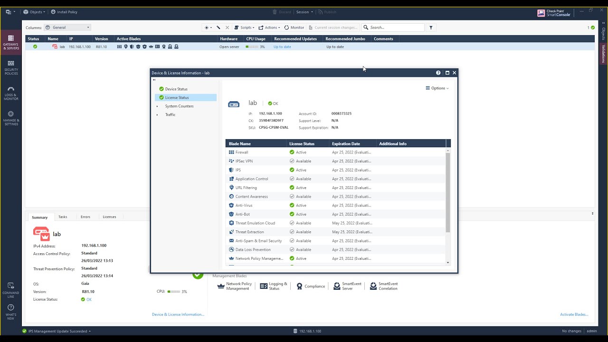Open the Session dropdown menu
The image size is (608, 342).
[304, 12]
